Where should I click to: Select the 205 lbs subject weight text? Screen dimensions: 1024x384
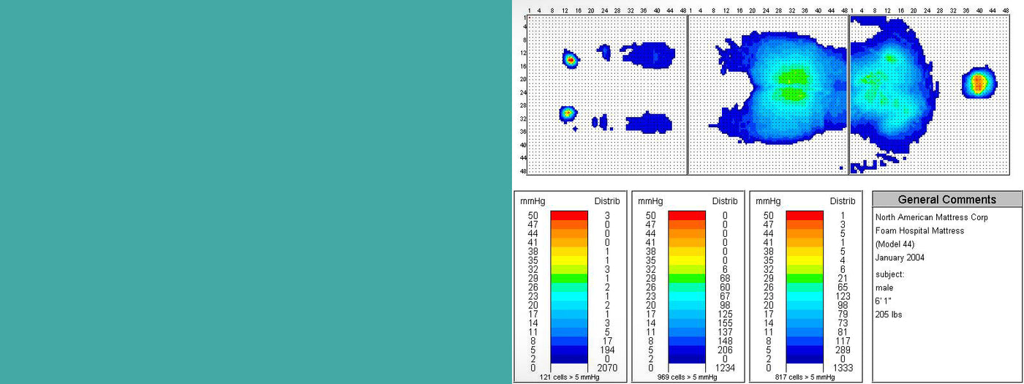tap(889, 315)
